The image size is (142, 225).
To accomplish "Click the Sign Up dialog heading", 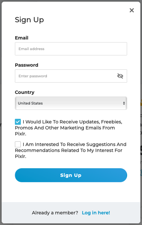I will click(29, 20).
